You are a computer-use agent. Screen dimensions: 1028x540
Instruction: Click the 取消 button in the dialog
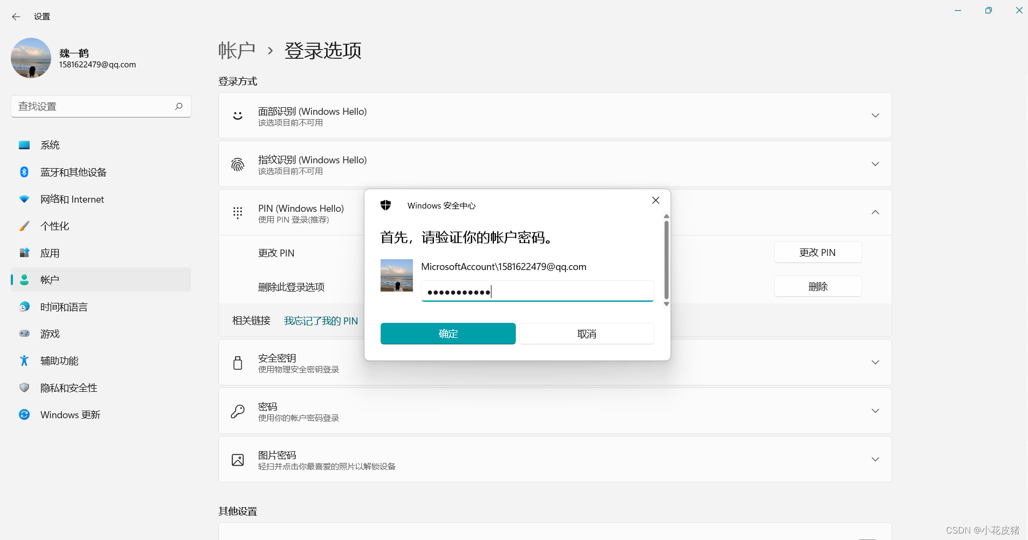(587, 334)
